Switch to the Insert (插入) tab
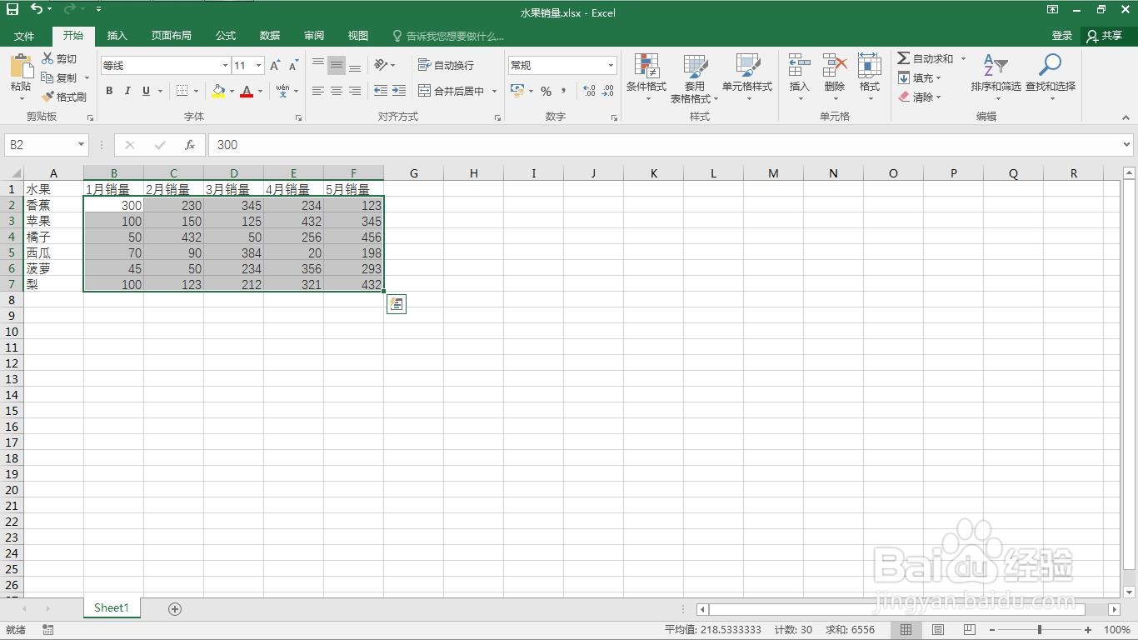Screen dimensions: 1138x640 117,36
